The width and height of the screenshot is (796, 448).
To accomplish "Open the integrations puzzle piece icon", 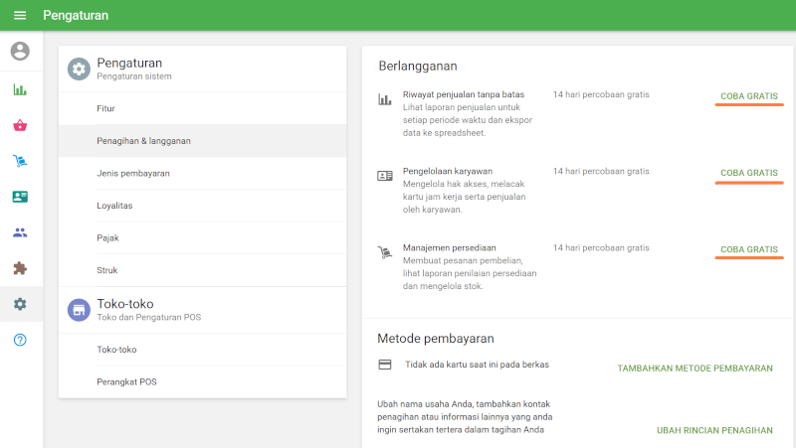I will [20, 268].
